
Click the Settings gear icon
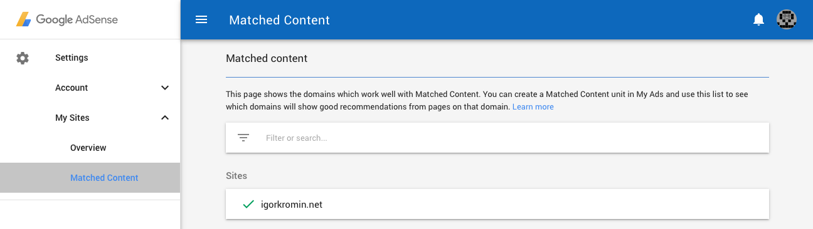23,58
